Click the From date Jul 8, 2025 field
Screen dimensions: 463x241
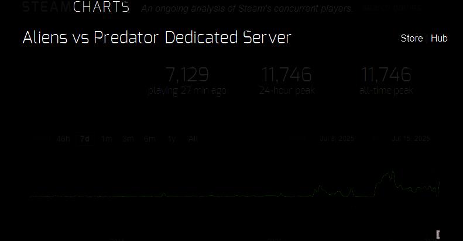click(337, 139)
